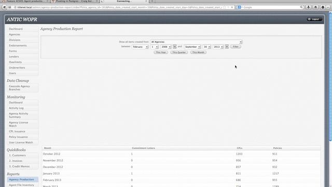The image size is (332, 187).
Task: Close the Connecting tab
Action: click(146, 1)
